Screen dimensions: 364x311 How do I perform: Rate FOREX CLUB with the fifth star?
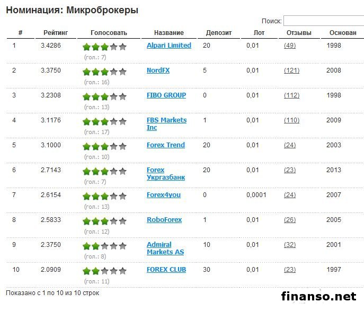pyautogui.click(x=123, y=271)
